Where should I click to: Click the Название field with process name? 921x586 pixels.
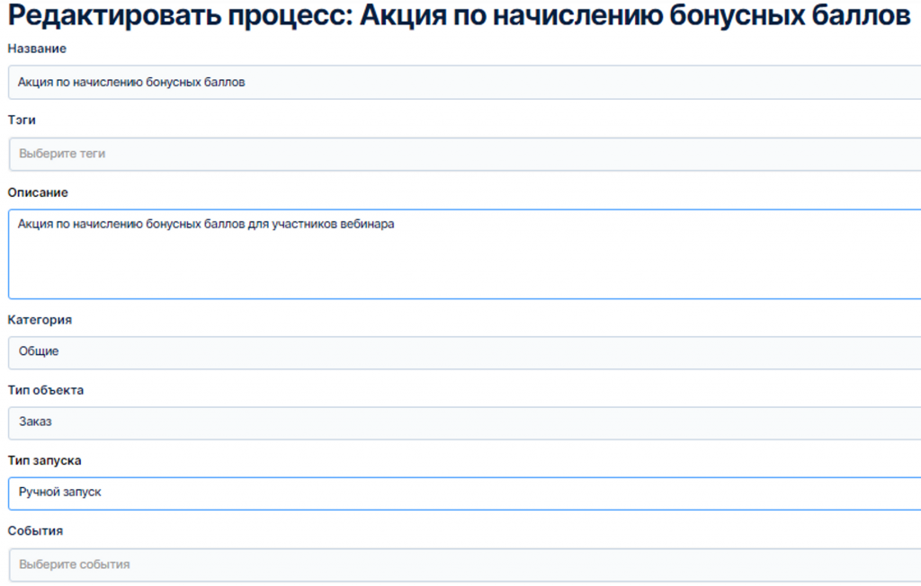(x=464, y=82)
